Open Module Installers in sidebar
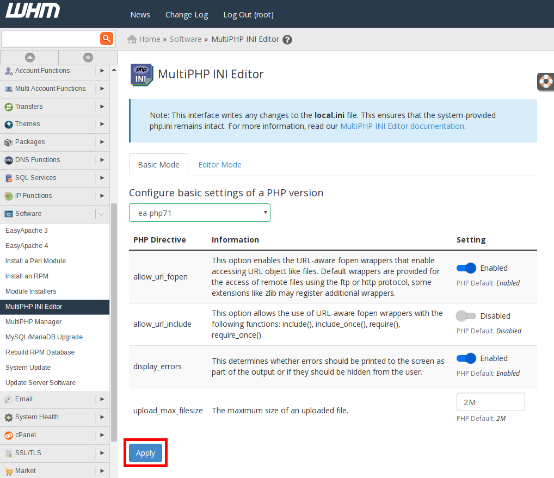Image resolution: width=554 pixels, height=478 pixels. (x=30, y=291)
